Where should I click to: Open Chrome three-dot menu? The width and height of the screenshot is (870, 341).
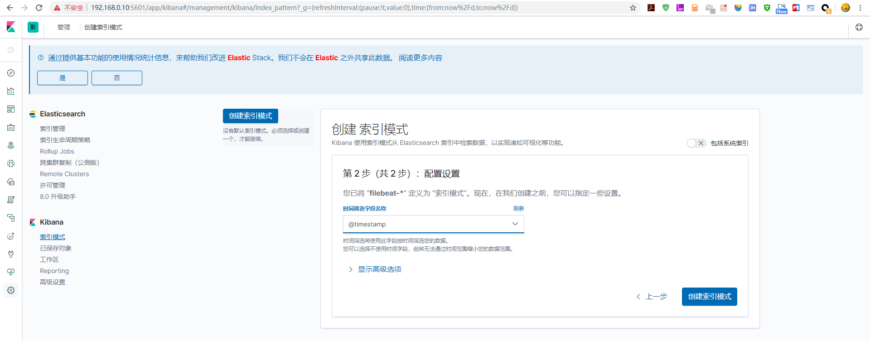pos(860,8)
